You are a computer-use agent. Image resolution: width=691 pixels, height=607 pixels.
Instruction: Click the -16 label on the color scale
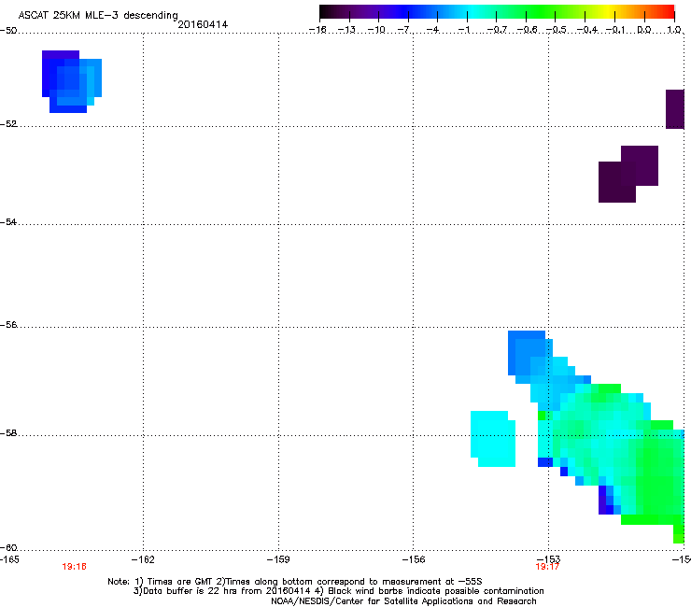317,30
